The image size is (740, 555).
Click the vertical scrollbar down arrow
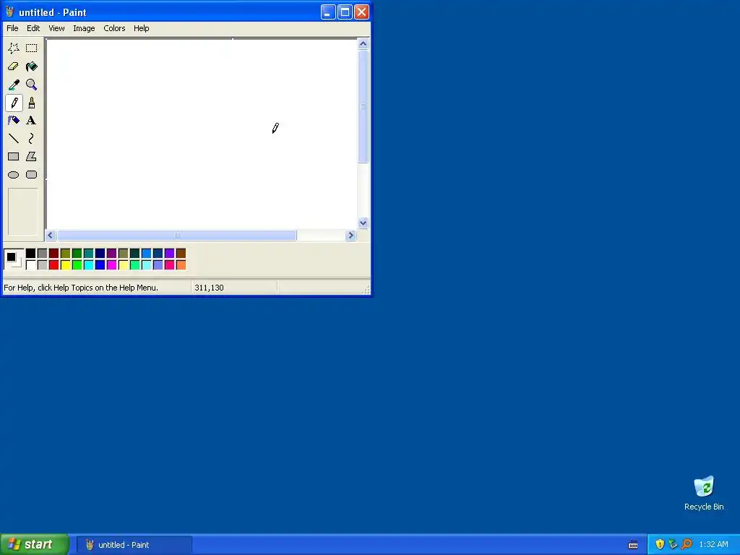363,223
